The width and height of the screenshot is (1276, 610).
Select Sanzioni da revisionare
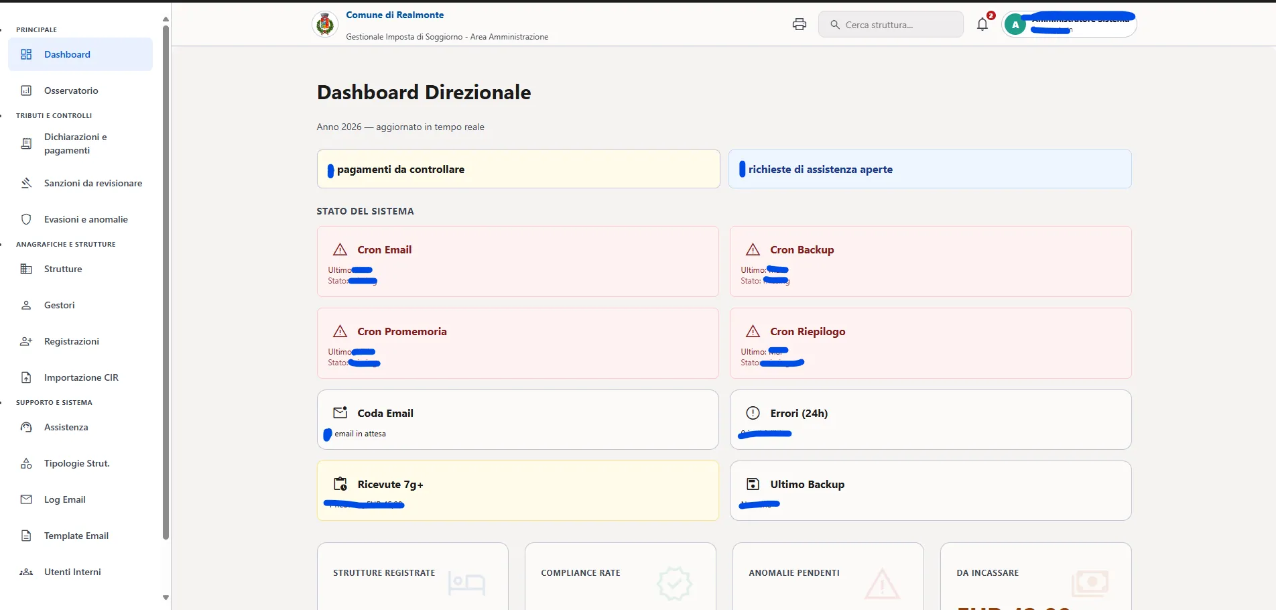click(80, 183)
